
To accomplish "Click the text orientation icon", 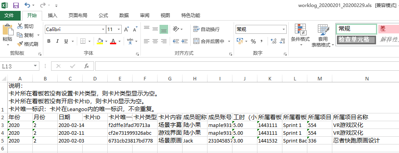I will pyautogui.click(x=176, y=29).
